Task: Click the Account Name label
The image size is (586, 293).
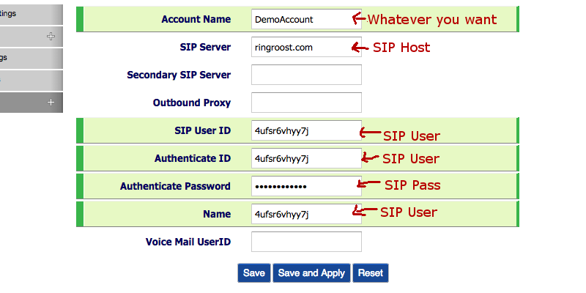Action: 196,20
